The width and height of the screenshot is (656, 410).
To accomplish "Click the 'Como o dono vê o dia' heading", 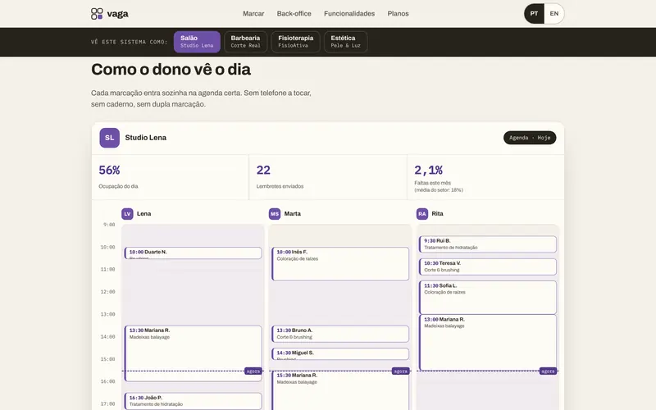I will [171, 70].
